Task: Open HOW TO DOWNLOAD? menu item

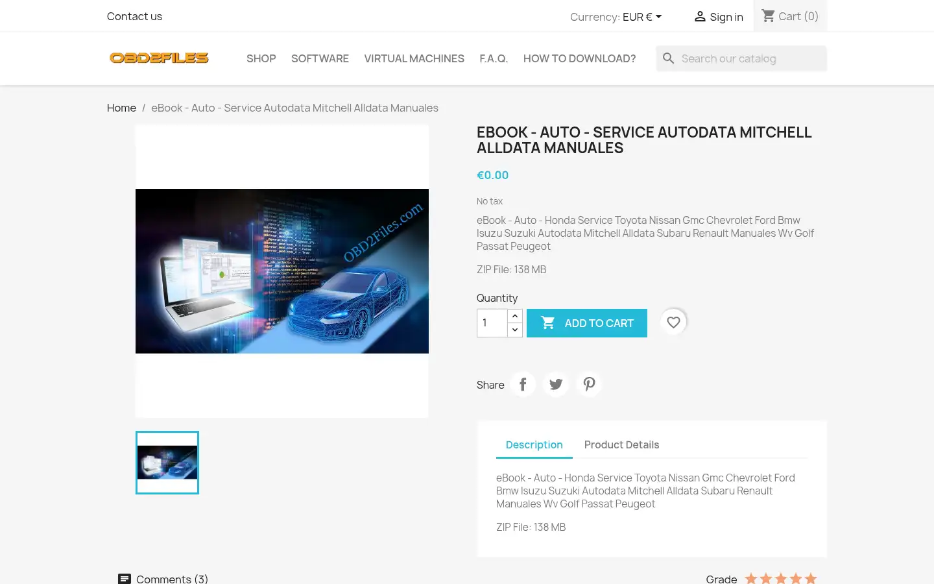Action: [x=579, y=58]
